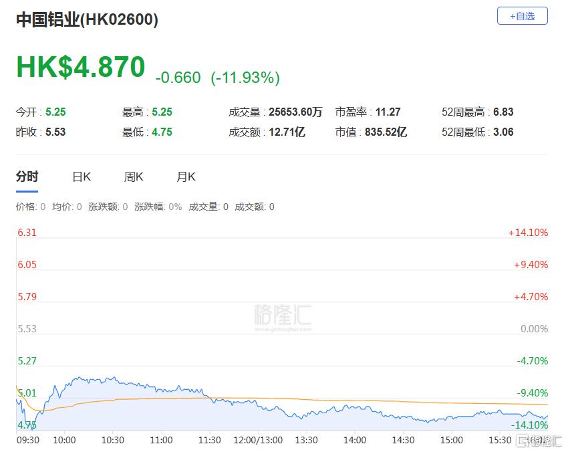Viewport: 566px width, 452px height.
Task: Click the 14:30 time axis label
Action: pyautogui.click(x=403, y=440)
